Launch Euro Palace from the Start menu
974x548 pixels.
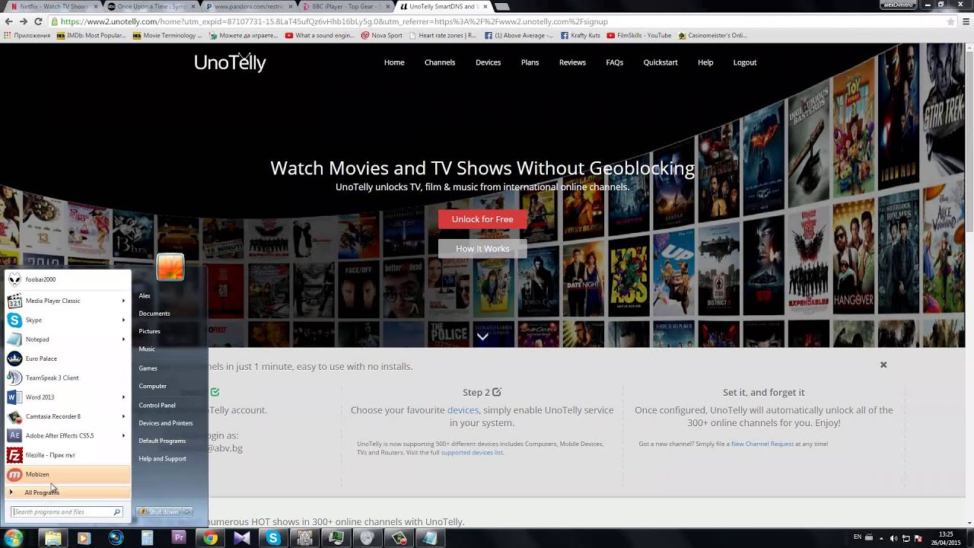pyautogui.click(x=67, y=358)
